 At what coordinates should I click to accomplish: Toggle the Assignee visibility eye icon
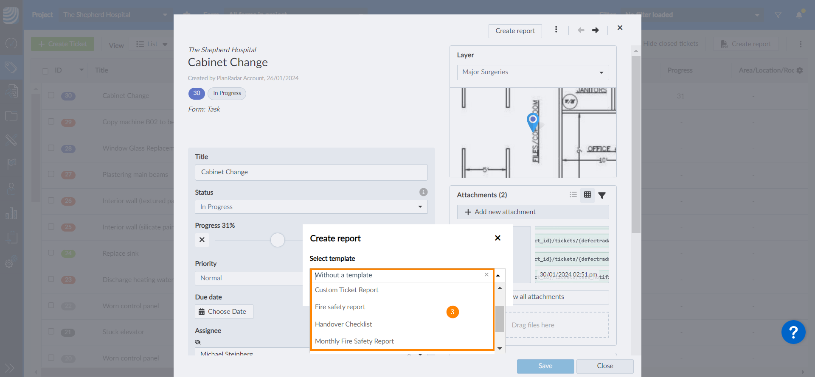(x=198, y=342)
